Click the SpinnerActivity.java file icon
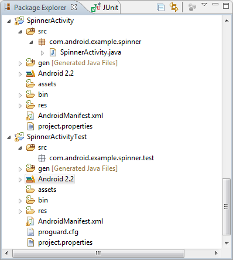This screenshot has height=260, width=233. 53,52
